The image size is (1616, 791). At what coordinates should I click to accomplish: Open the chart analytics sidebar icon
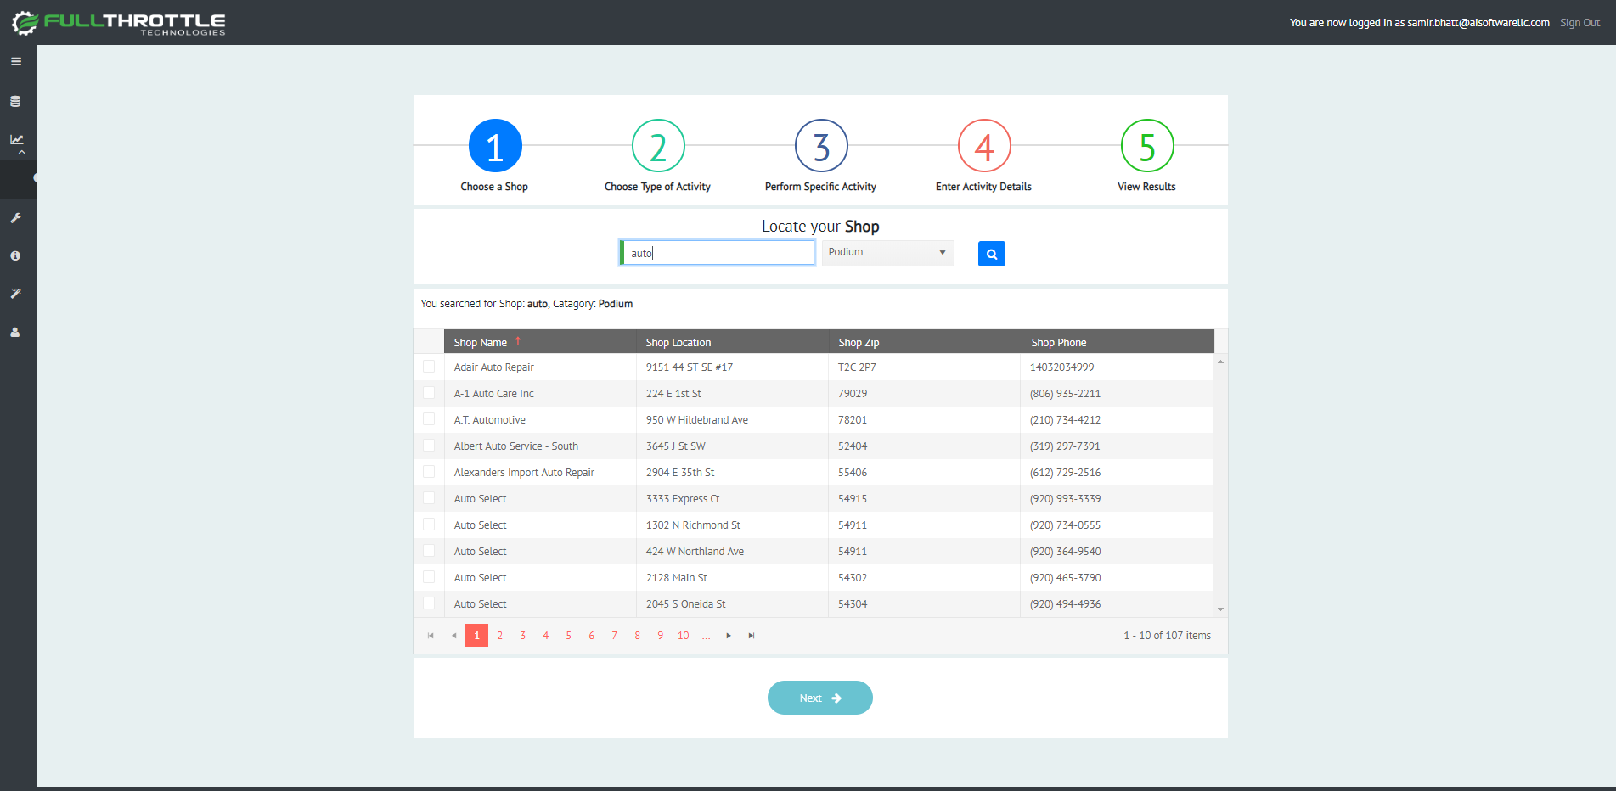pos(17,139)
